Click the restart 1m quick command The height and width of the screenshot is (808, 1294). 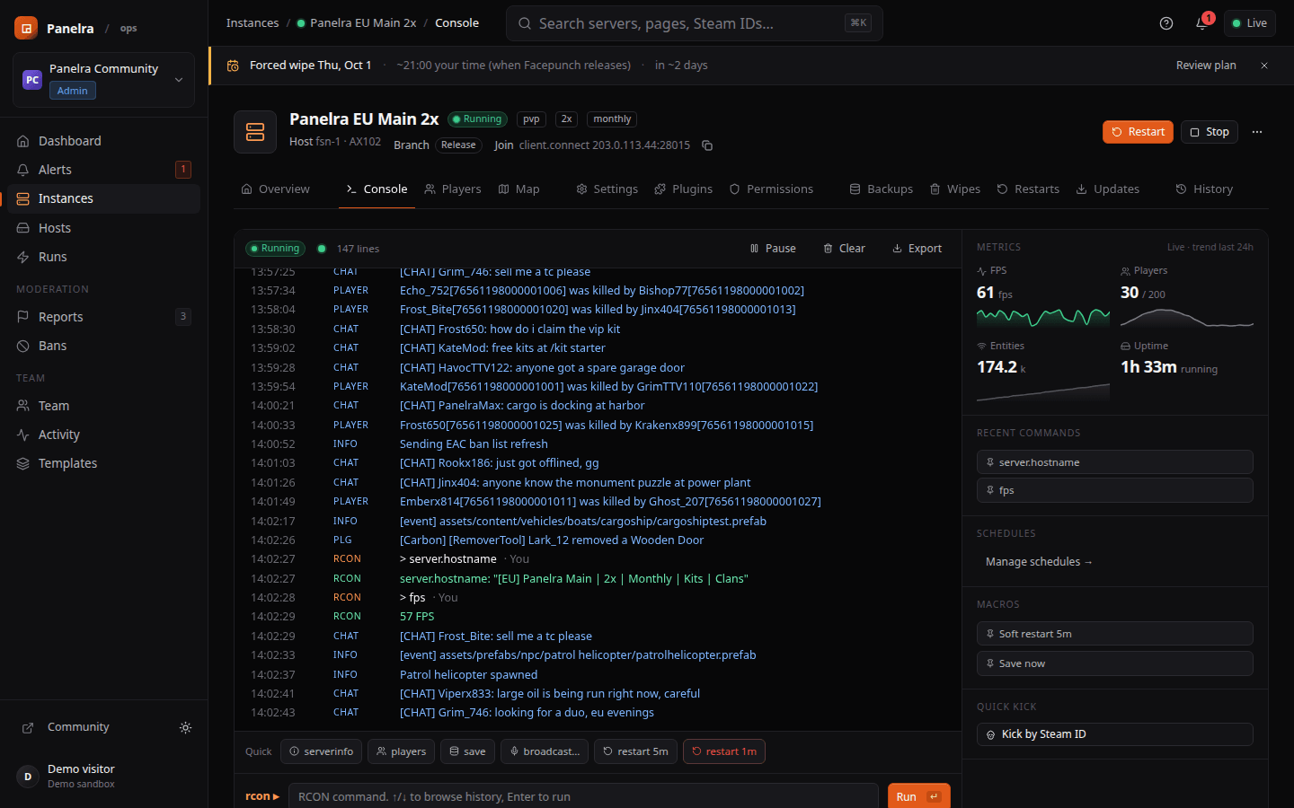point(724,751)
